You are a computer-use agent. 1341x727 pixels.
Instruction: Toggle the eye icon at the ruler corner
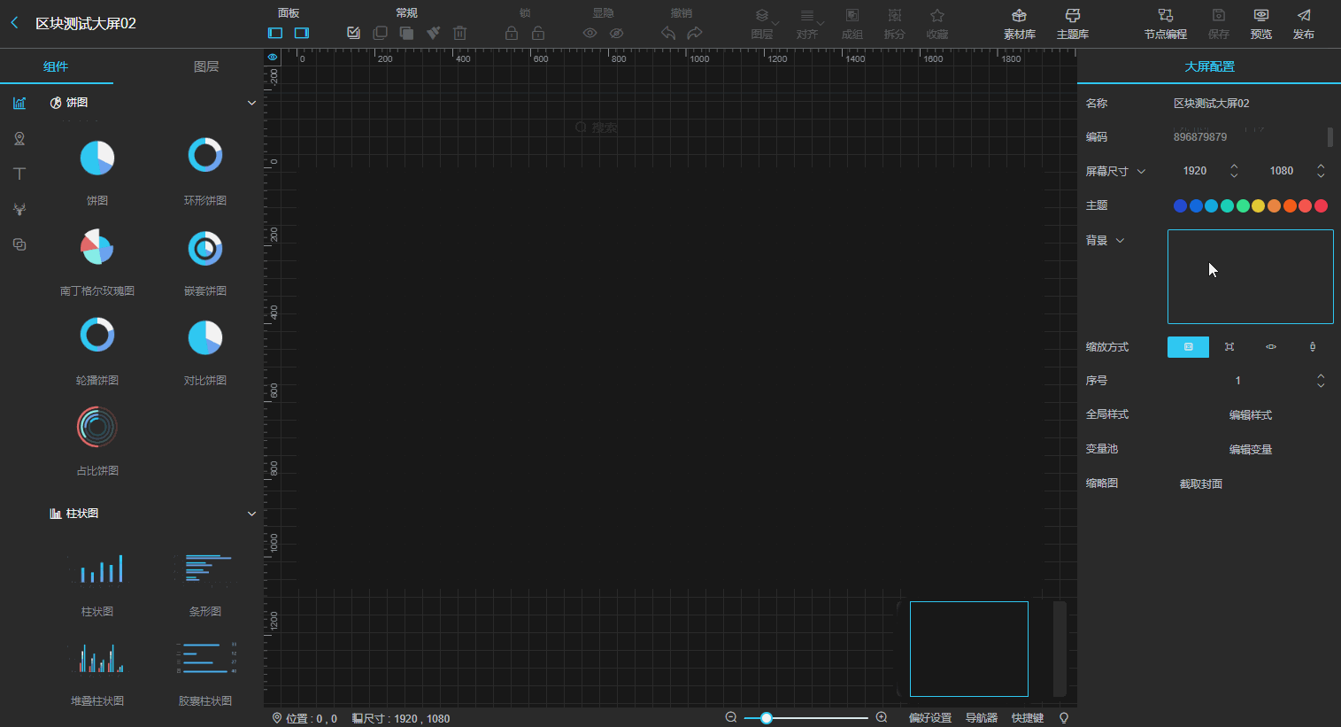[x=273, y=57]
